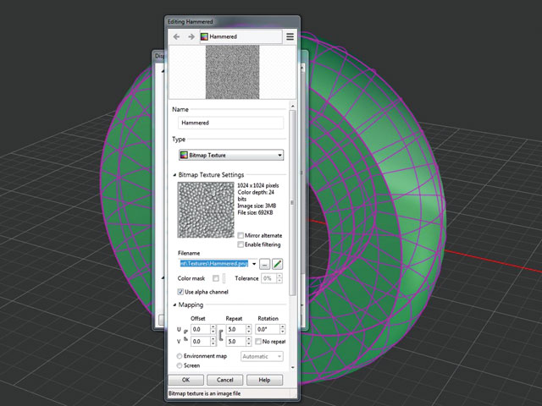Click the V Repeat stepper arrows

pos(248,342)
